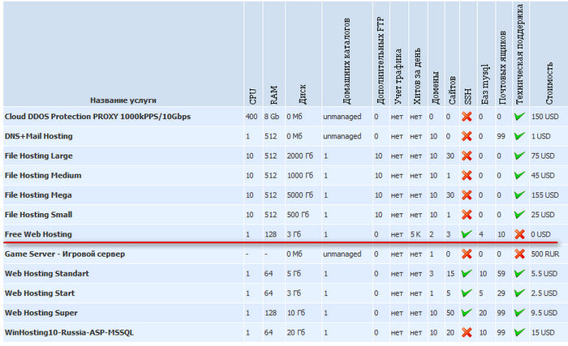568x346 pixels.
Task: Click red cross SSH icon for Game Server row
Action: pyautogui.click(x=467, y=254)
